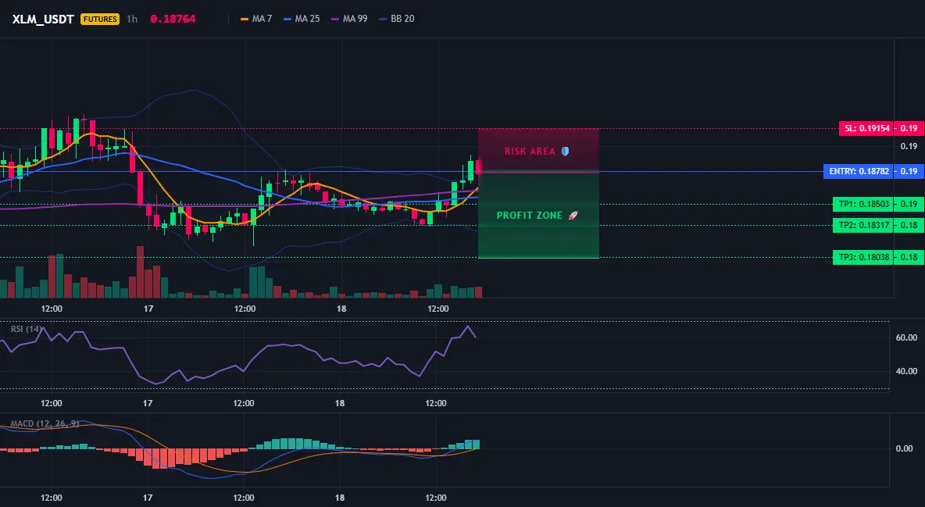Toggle the MA 7 legend entry
Screen dimensions: 925x507
[256, 19]
